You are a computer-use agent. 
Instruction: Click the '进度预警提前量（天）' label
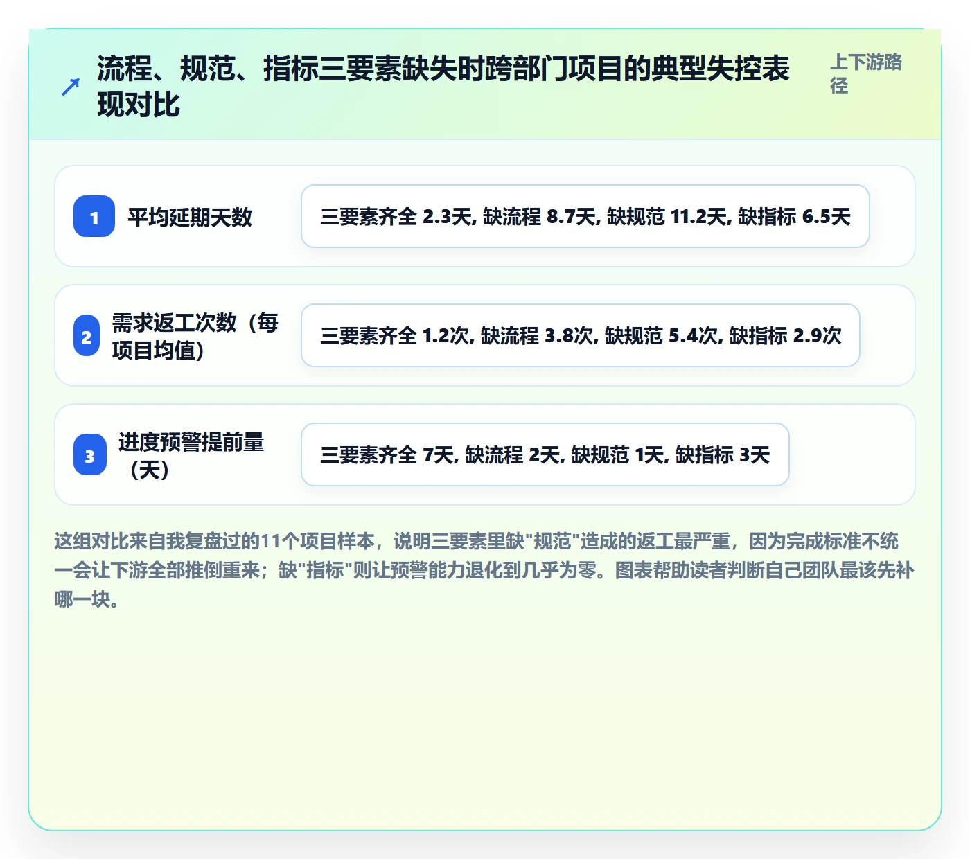(x=191, y=455)
